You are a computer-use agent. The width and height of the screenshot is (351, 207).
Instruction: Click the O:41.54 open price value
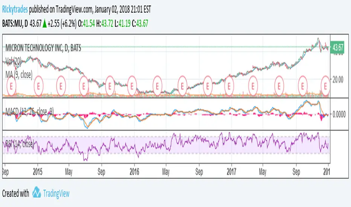(86, 23)
